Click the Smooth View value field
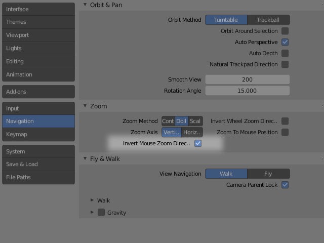The image size is (324, 243). coord(247,80)
